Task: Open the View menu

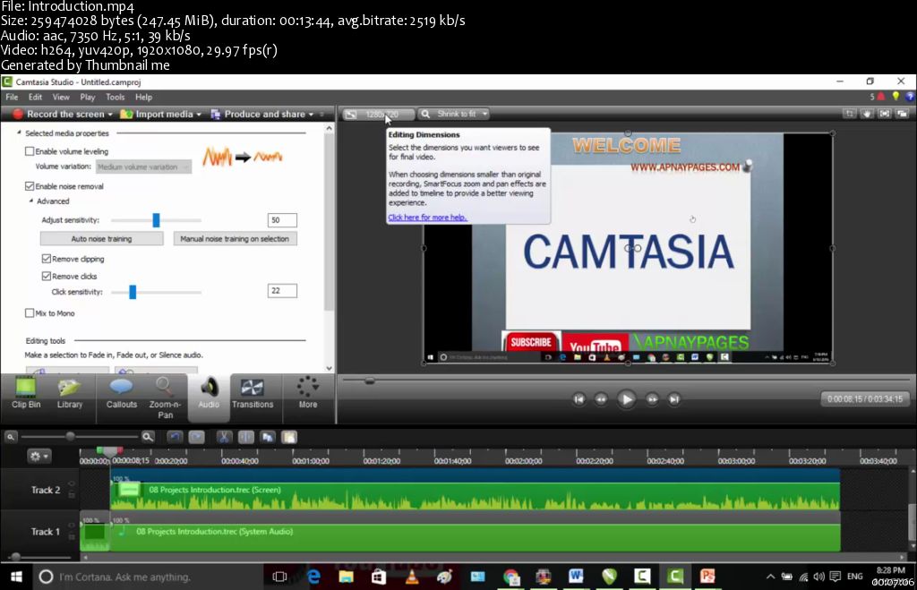Action: [x=61, y=97]
